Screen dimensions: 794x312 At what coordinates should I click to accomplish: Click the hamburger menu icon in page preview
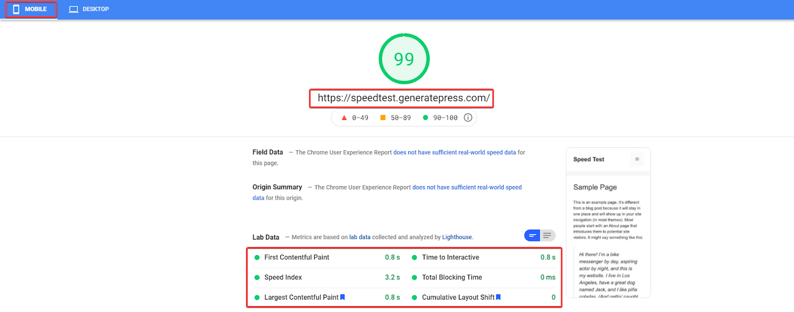pos(637,159)
